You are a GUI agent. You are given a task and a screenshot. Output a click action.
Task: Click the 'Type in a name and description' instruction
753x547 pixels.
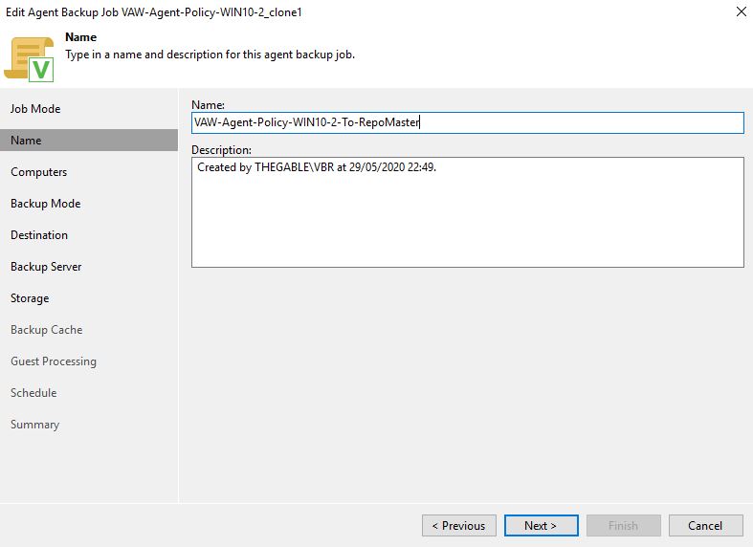(x=210, y=55)
